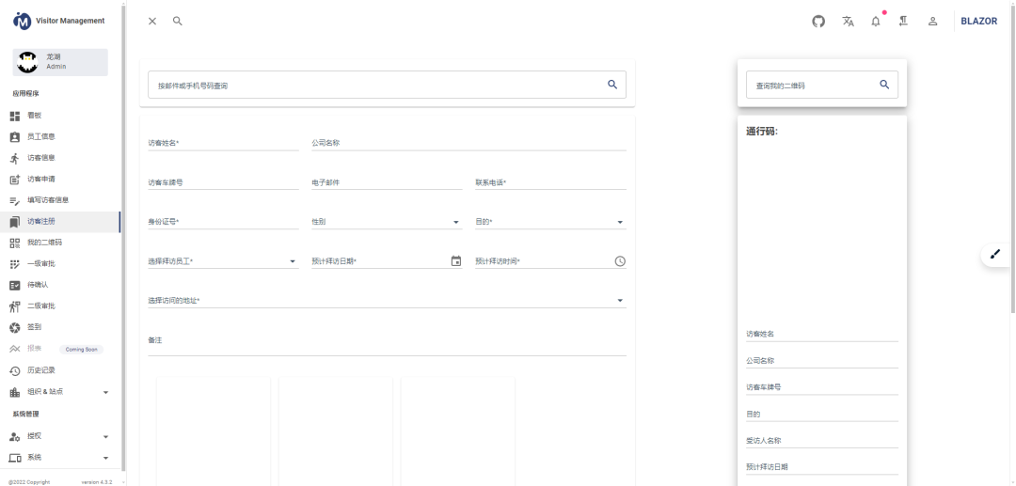This screenshot has width=1016, height=486.
Task: Open the 目的 dropdown
Action: point(550,222)
